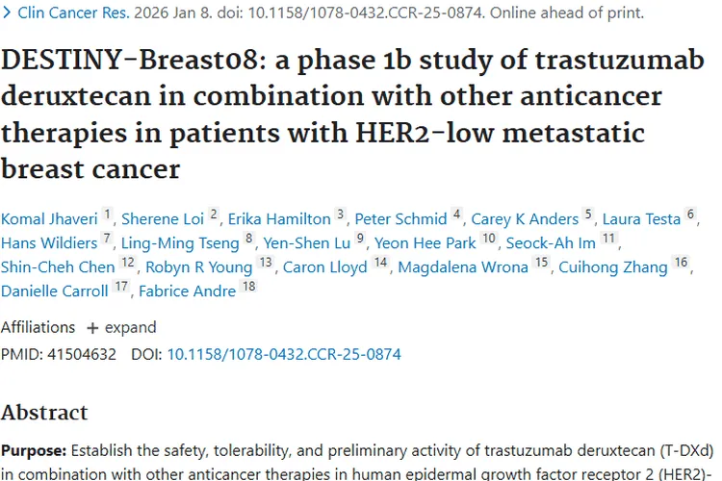Select author Peter Schmid

400,218
